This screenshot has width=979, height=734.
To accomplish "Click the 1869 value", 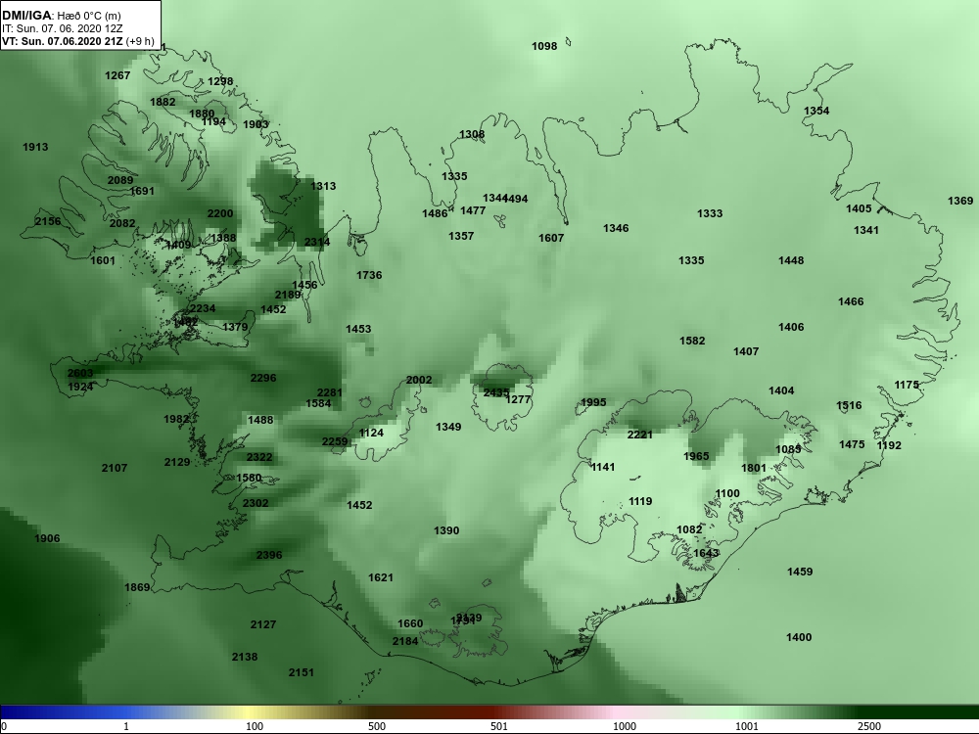I will tap(137, 587).
